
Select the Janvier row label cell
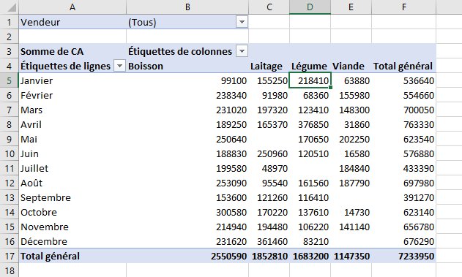coord(72,80)
